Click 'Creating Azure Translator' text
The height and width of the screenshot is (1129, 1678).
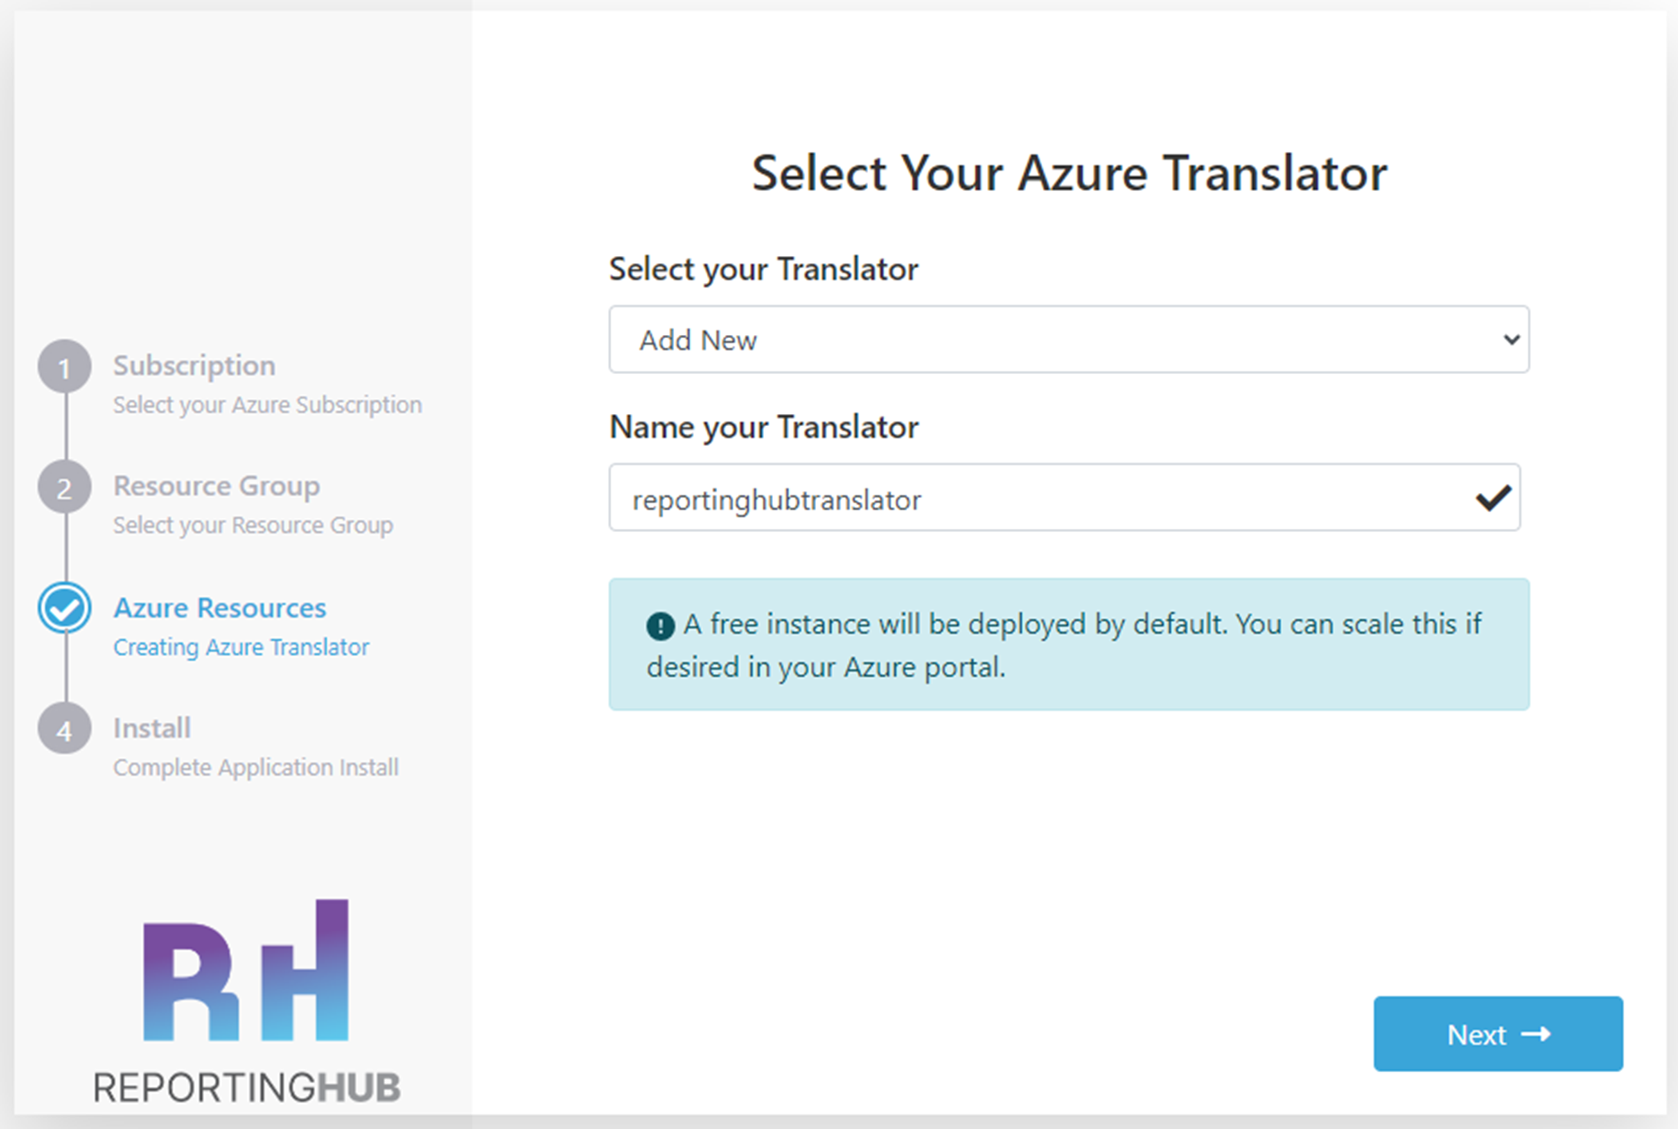point(241,647)
